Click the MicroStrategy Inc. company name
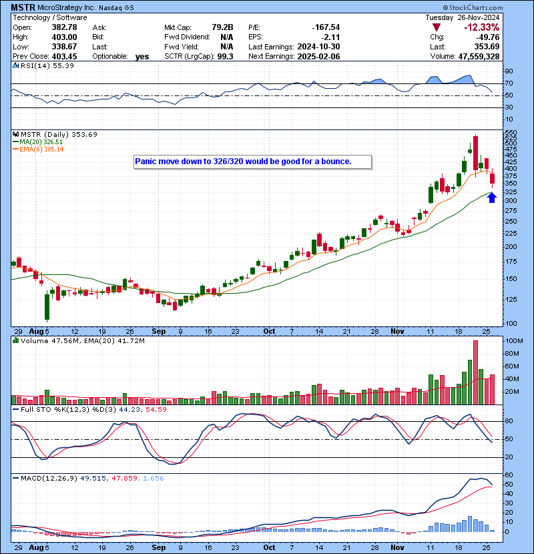Viewport: 534px width, 554px height. [67, 7]
